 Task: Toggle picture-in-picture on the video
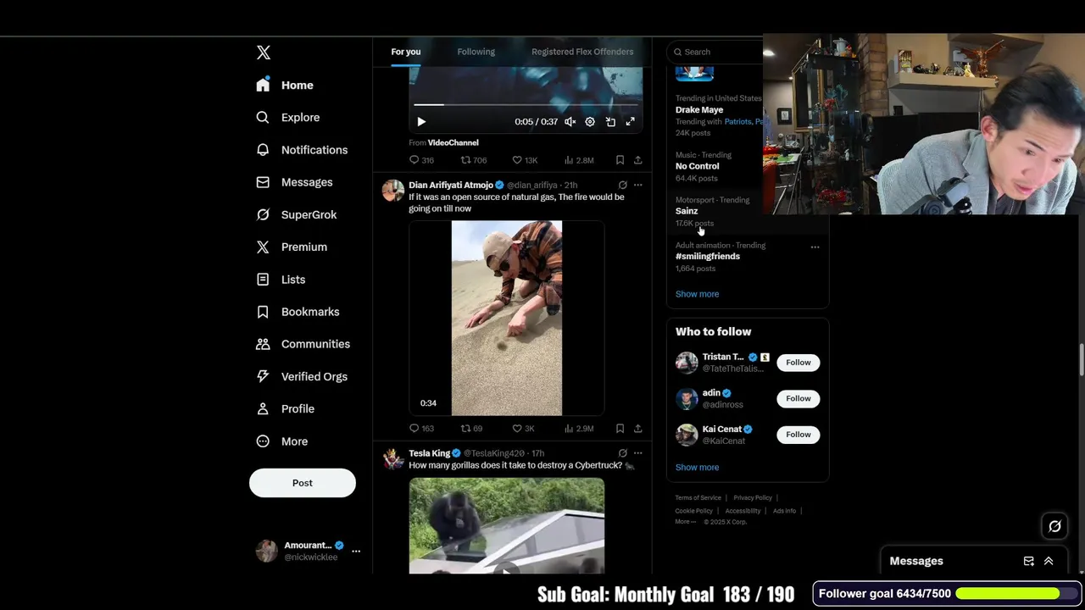(x=610, y=122)
